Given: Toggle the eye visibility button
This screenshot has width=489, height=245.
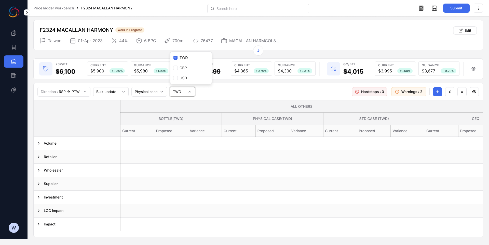Looking at the screenshot, I should tap(474, 92).
